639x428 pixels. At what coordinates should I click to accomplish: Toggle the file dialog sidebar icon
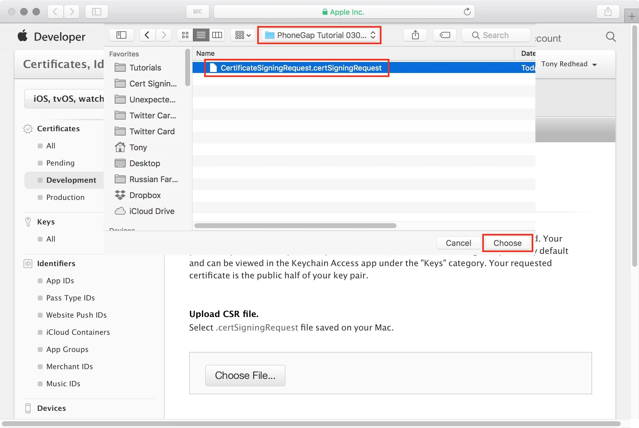[x=121, y=35]
